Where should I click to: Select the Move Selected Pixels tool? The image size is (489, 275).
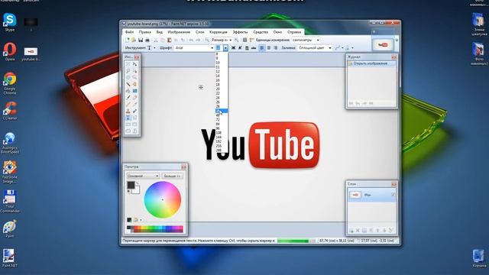pyautogui.click(x=134, y=64)
